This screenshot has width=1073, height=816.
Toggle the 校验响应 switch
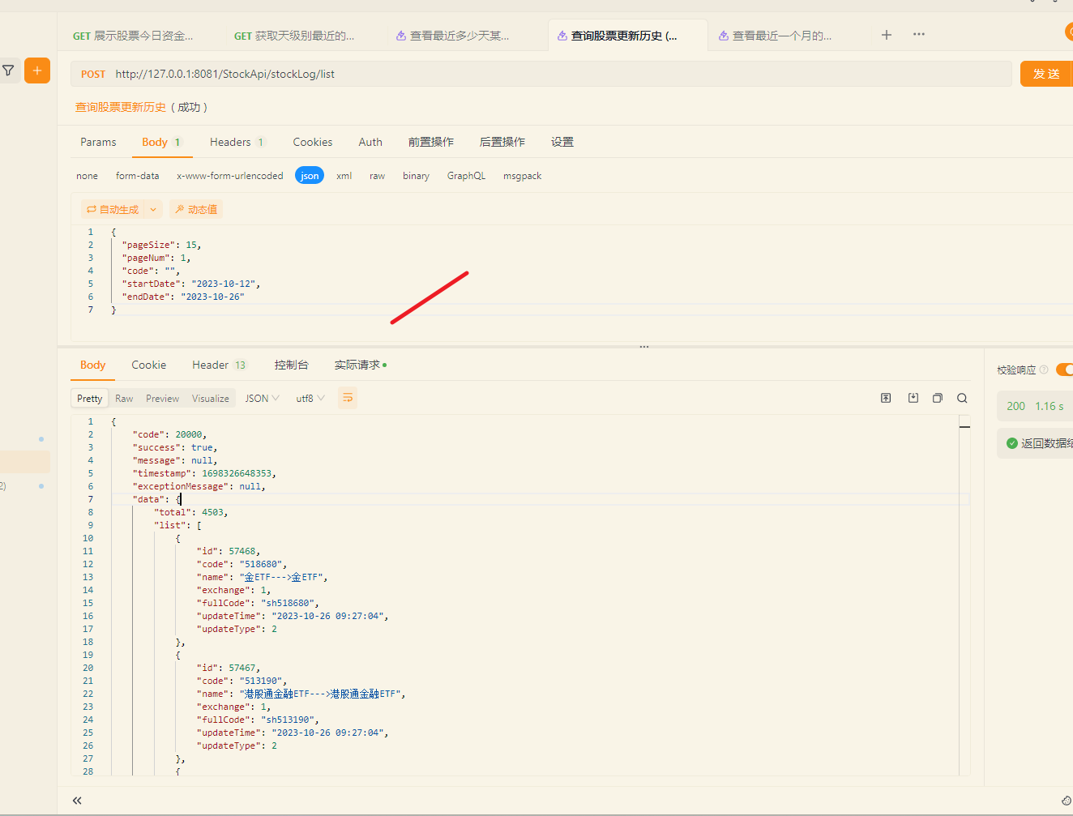coord(1064,370)
